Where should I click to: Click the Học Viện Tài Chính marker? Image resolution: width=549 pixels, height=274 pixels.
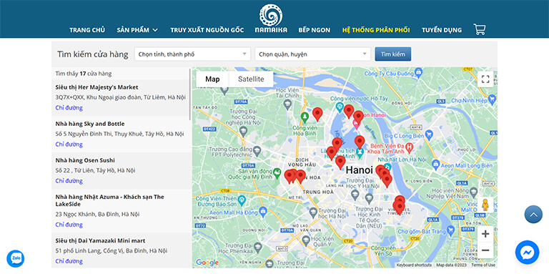[x=287, y=104]
